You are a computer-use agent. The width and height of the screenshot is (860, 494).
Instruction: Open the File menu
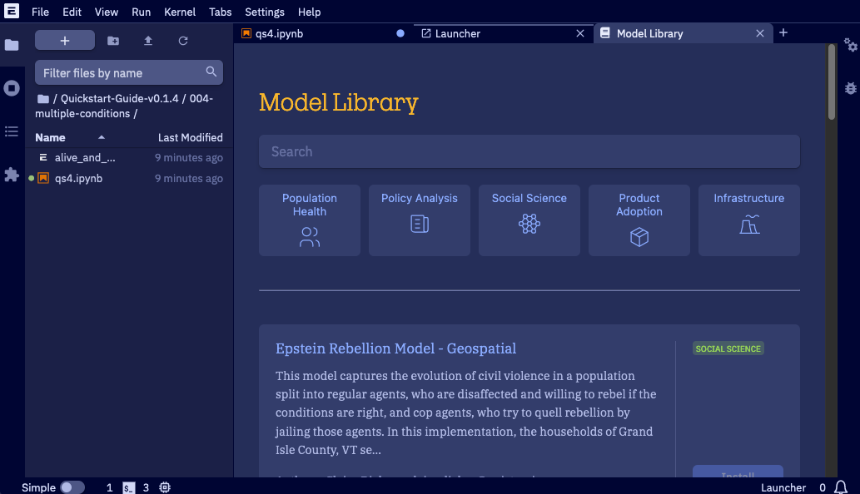click(x=40, y=12)
